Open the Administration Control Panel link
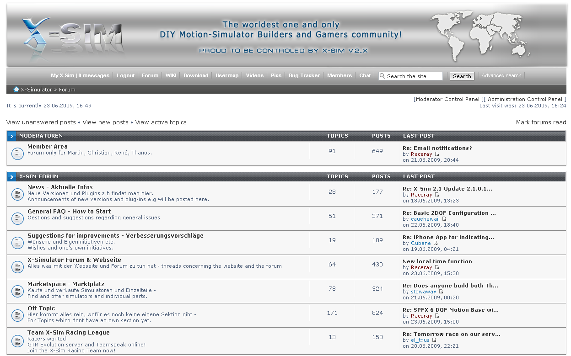 [525, 99]
